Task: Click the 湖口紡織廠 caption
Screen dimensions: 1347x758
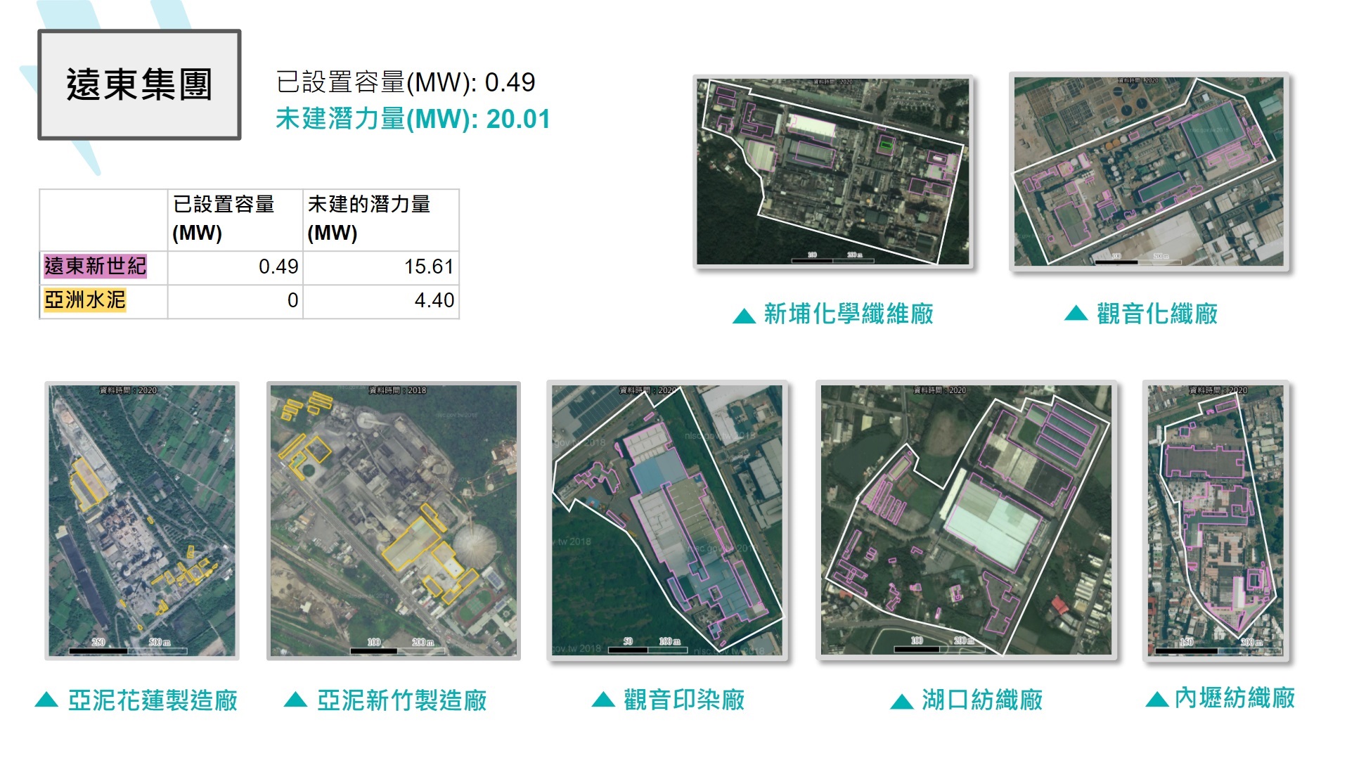Action: [x=982, y=700]
